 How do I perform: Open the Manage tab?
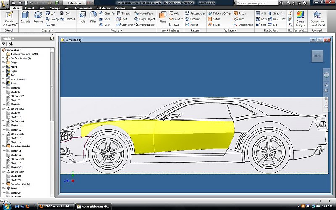(55, 8)
